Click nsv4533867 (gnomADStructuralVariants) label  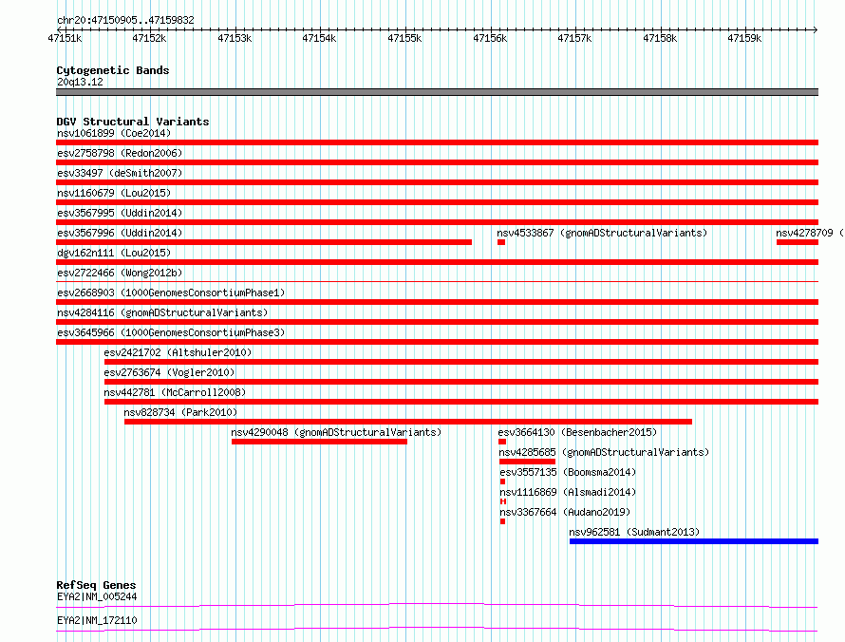point(602,233)
